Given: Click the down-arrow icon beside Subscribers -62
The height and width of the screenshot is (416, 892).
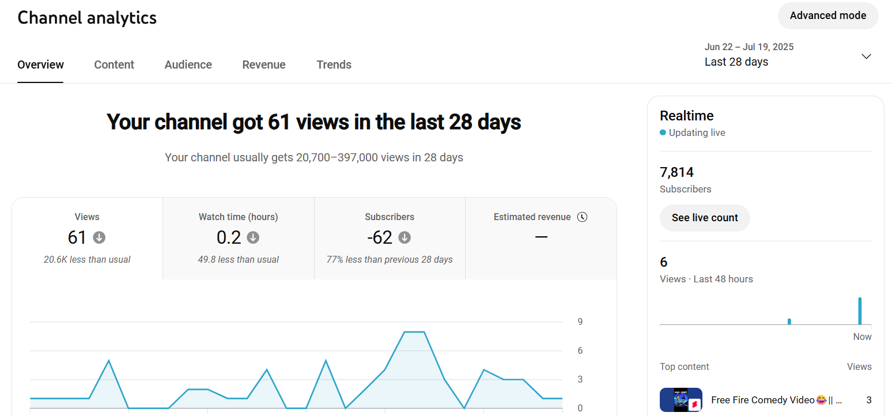Looking at the screenshot, I should click(405, 237).
